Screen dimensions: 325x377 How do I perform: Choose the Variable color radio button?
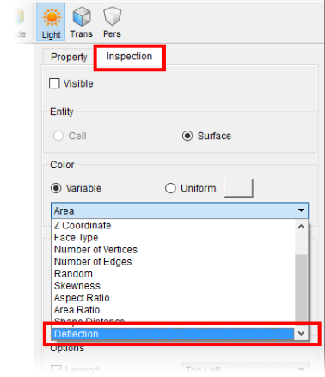[56, 188]
